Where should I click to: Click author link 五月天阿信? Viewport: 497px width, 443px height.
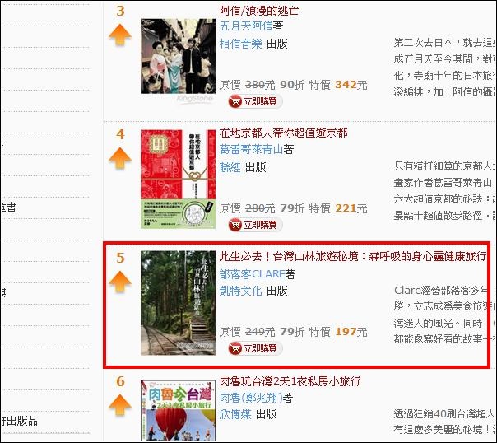246,26
